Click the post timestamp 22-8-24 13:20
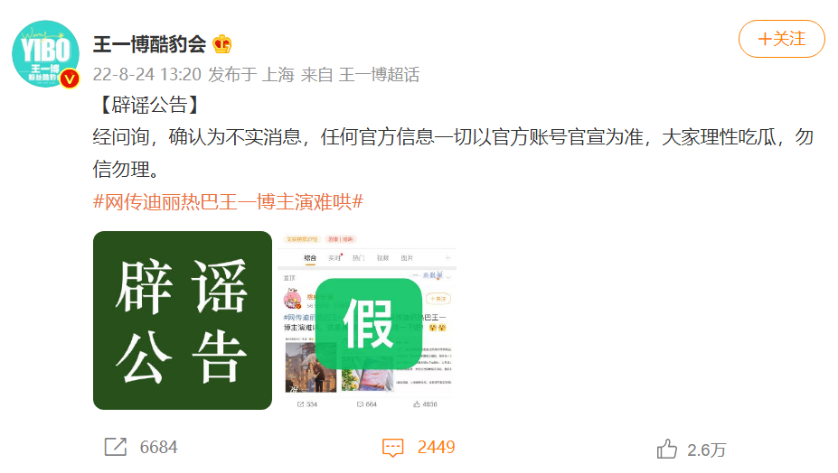The width and height of the screenshot is (838, 473). pyautogui.click(x=147, y=75)
